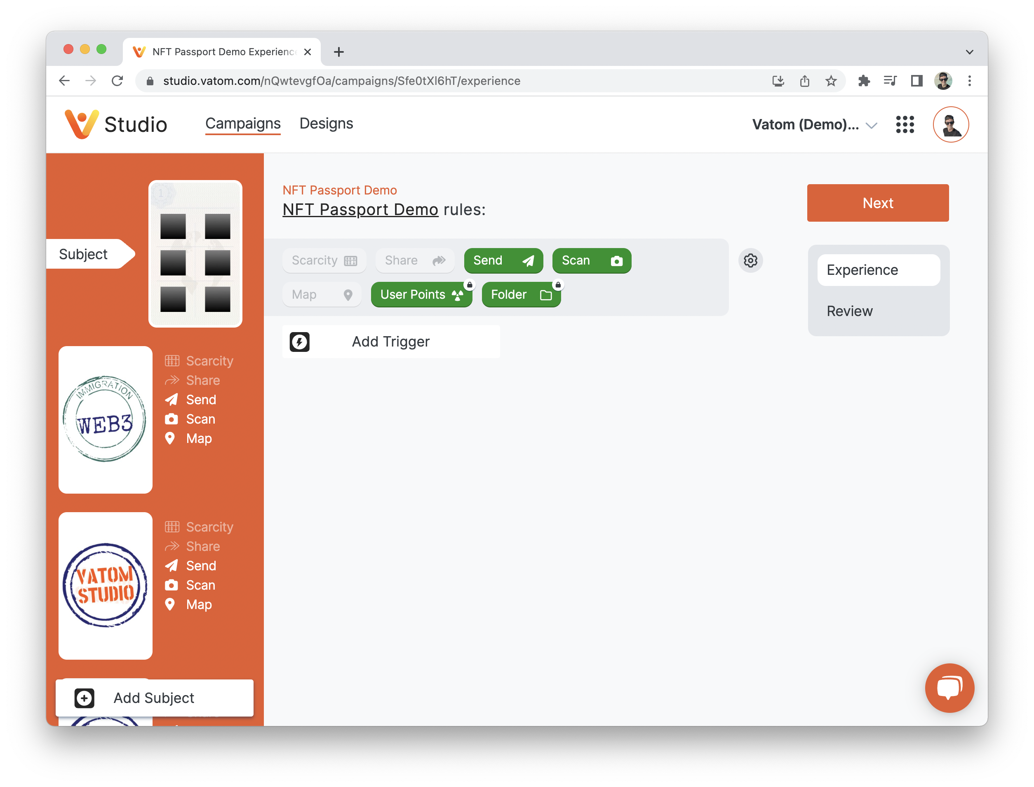Click the Add Subject button

[154, 698]
